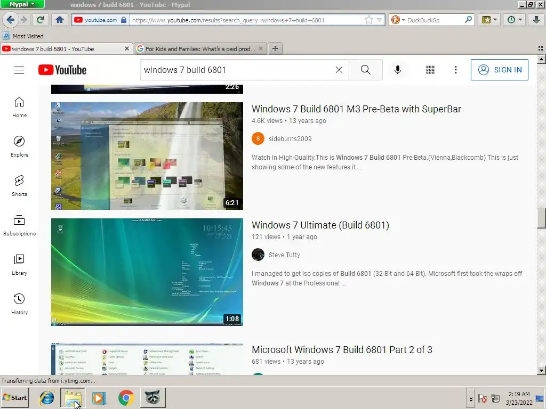Screen dimensions: 546x409
Task: Go back with the browser back arrow
Action: [x=10, y=20]
